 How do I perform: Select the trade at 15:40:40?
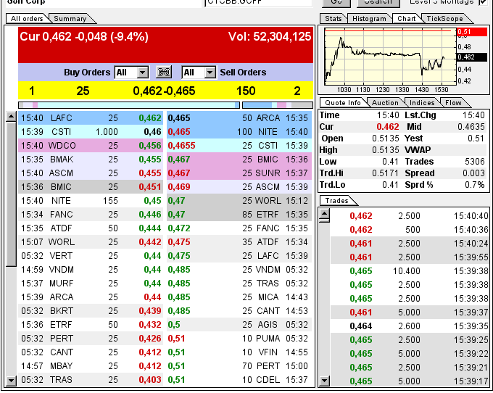click(410, 216)
